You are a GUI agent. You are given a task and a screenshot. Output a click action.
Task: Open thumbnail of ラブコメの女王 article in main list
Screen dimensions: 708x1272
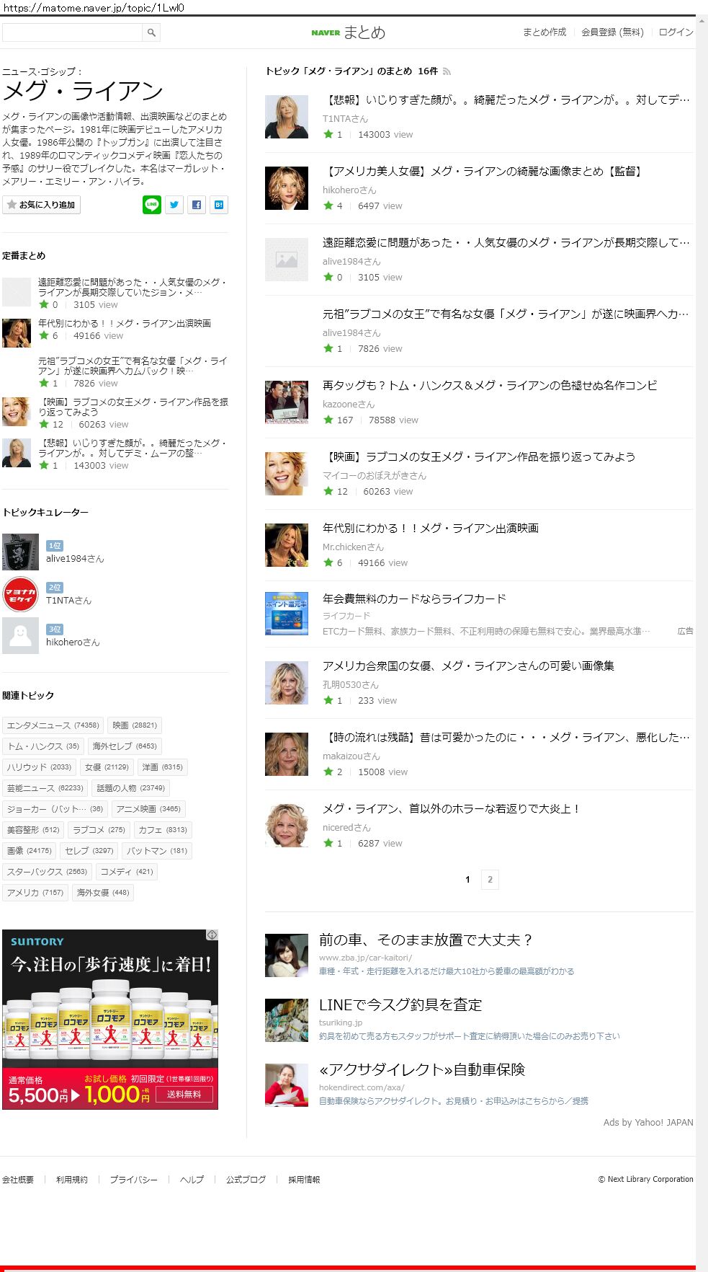[287, 474]
